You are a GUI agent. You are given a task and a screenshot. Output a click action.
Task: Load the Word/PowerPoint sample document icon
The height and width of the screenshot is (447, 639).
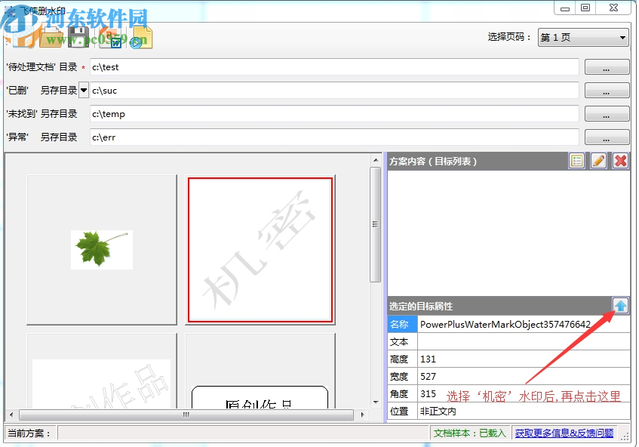coord(110,38)
